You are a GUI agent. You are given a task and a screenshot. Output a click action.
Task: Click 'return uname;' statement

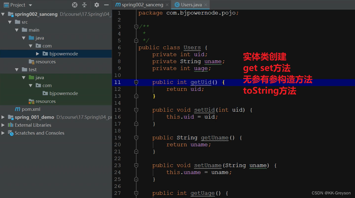coord(189,145)
